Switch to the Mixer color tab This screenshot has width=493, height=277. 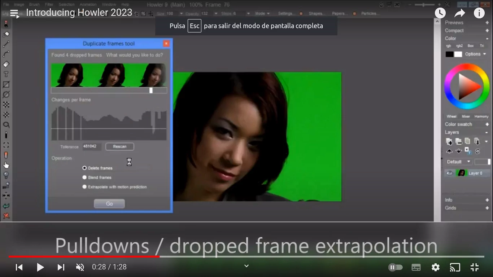point(466,116)
